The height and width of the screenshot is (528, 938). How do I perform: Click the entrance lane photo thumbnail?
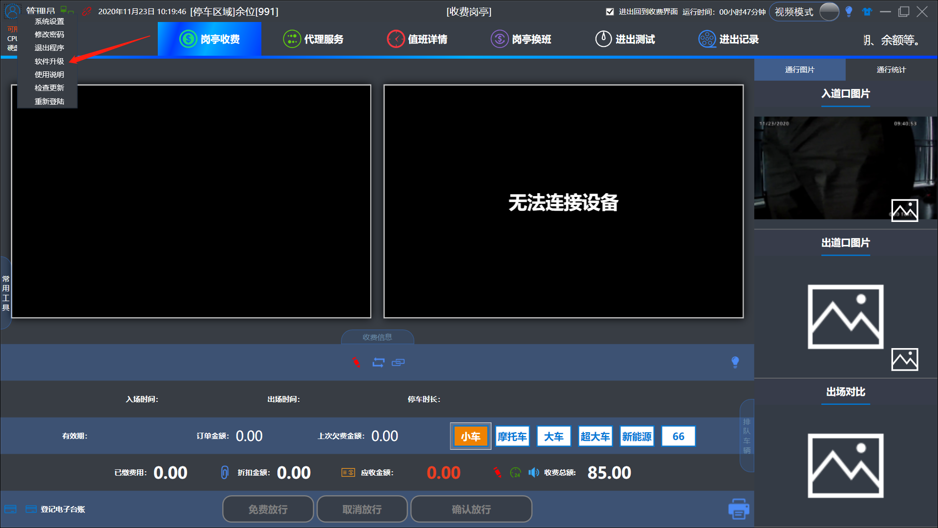click(845, 168)
